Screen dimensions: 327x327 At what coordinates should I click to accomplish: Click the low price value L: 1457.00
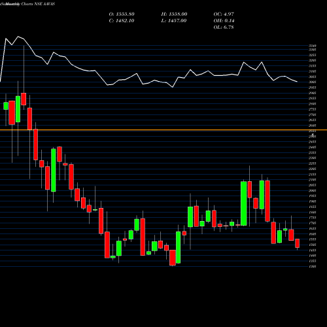[x=174, y=21]
